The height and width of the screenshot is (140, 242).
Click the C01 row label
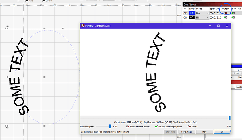tap(186, 13)
